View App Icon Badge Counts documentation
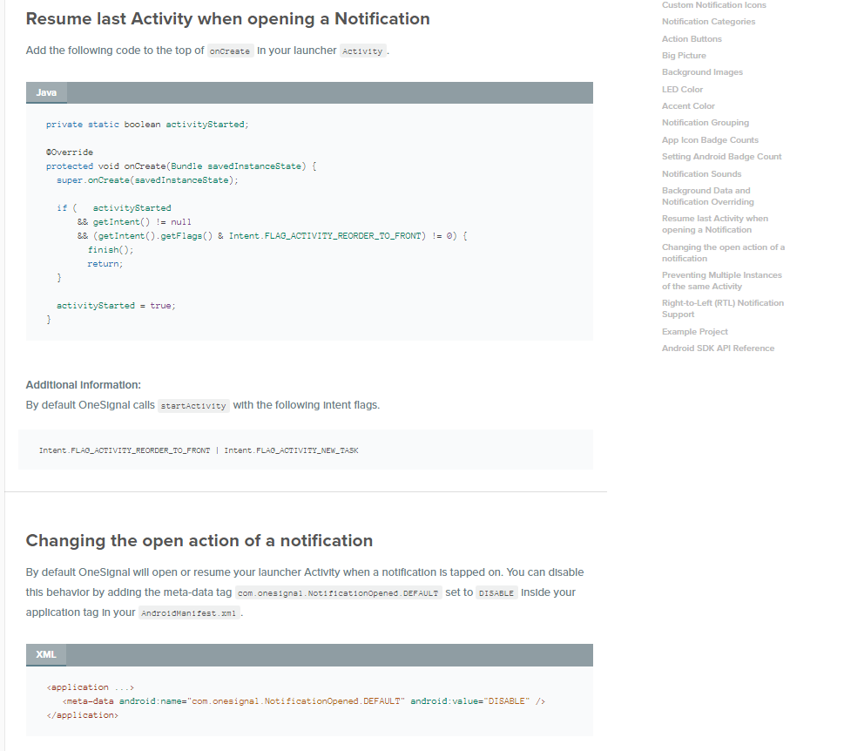844x751 pixels. [710, 139]
